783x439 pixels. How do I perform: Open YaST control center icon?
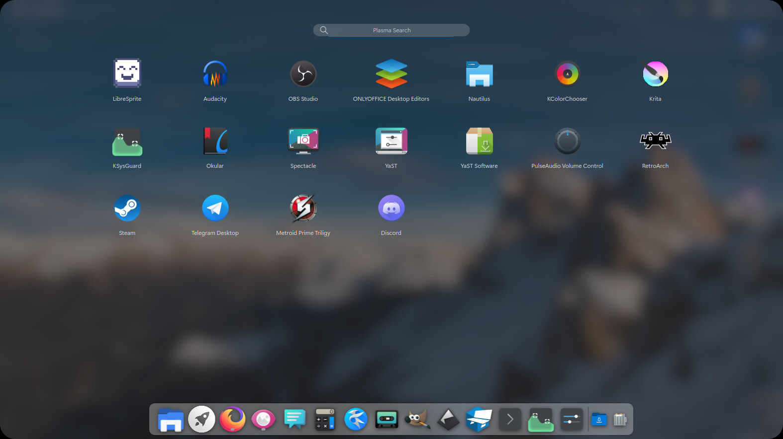(x=391, y=141)
